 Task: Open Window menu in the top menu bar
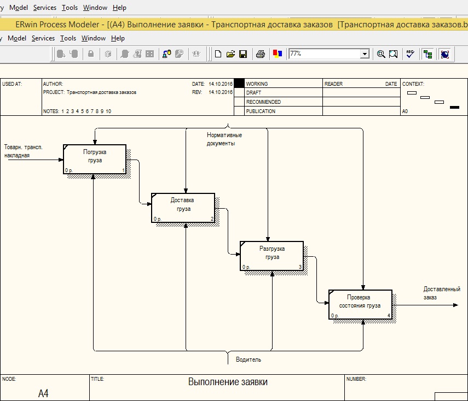click(95, 8)
